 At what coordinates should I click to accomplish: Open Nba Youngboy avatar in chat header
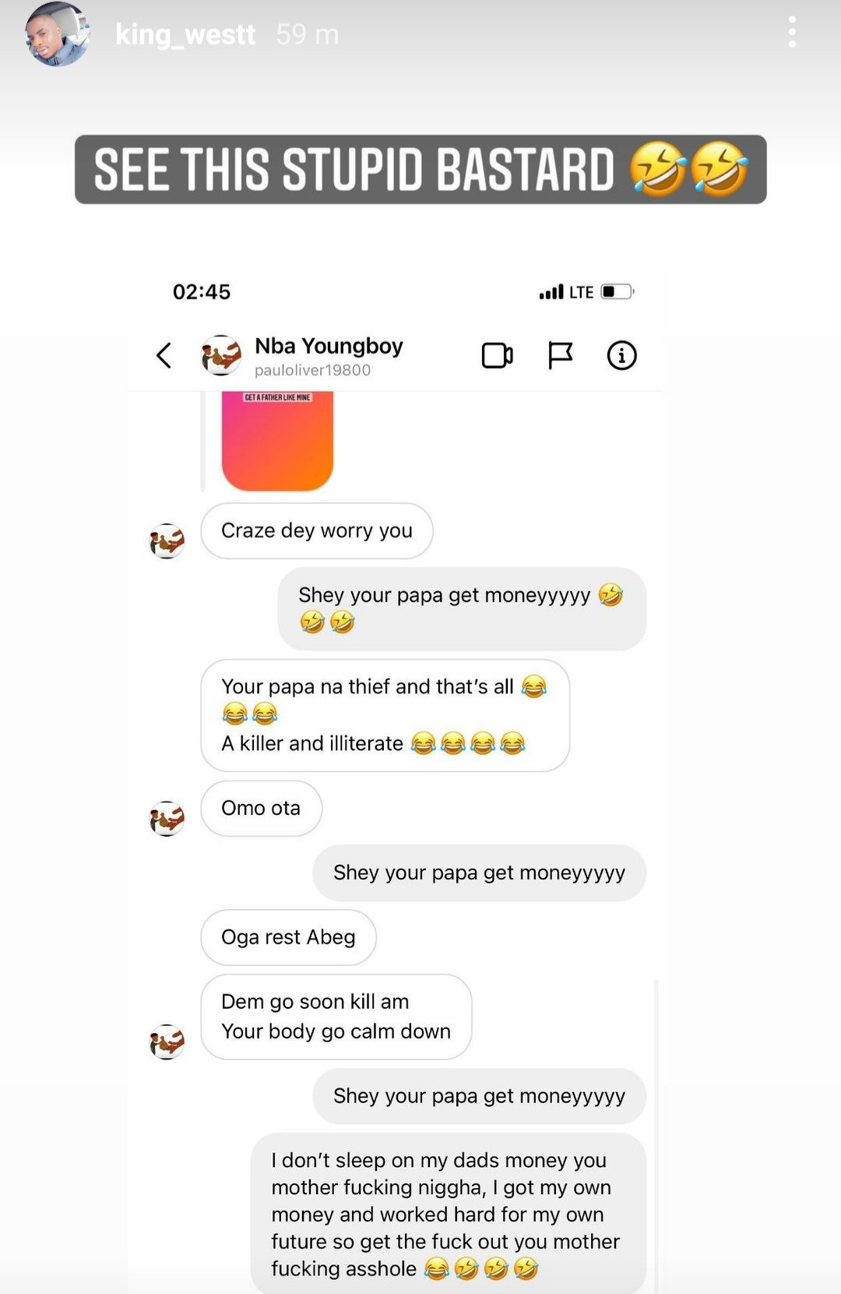tap(221, 355)
